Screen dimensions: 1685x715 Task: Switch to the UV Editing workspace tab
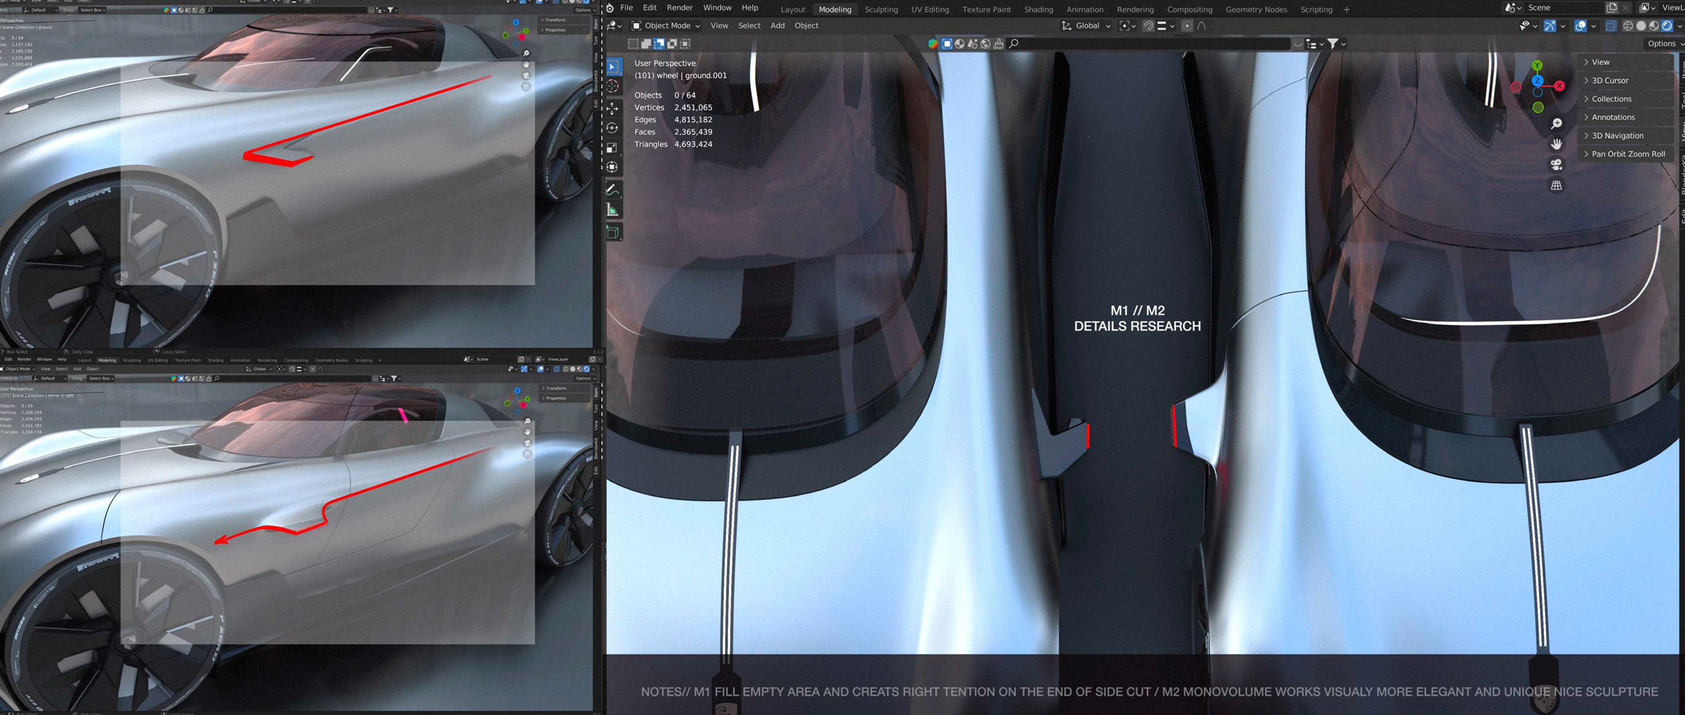click(930, 9)
